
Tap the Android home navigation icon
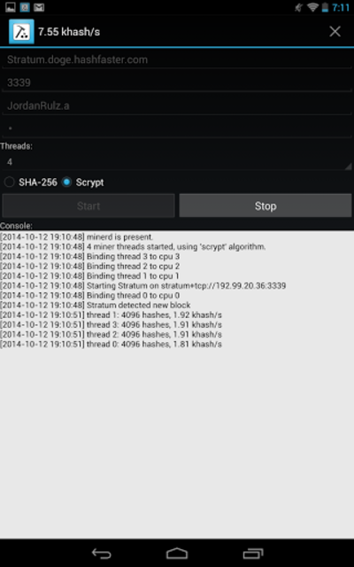pyautogui.click(x=177, y=553)
